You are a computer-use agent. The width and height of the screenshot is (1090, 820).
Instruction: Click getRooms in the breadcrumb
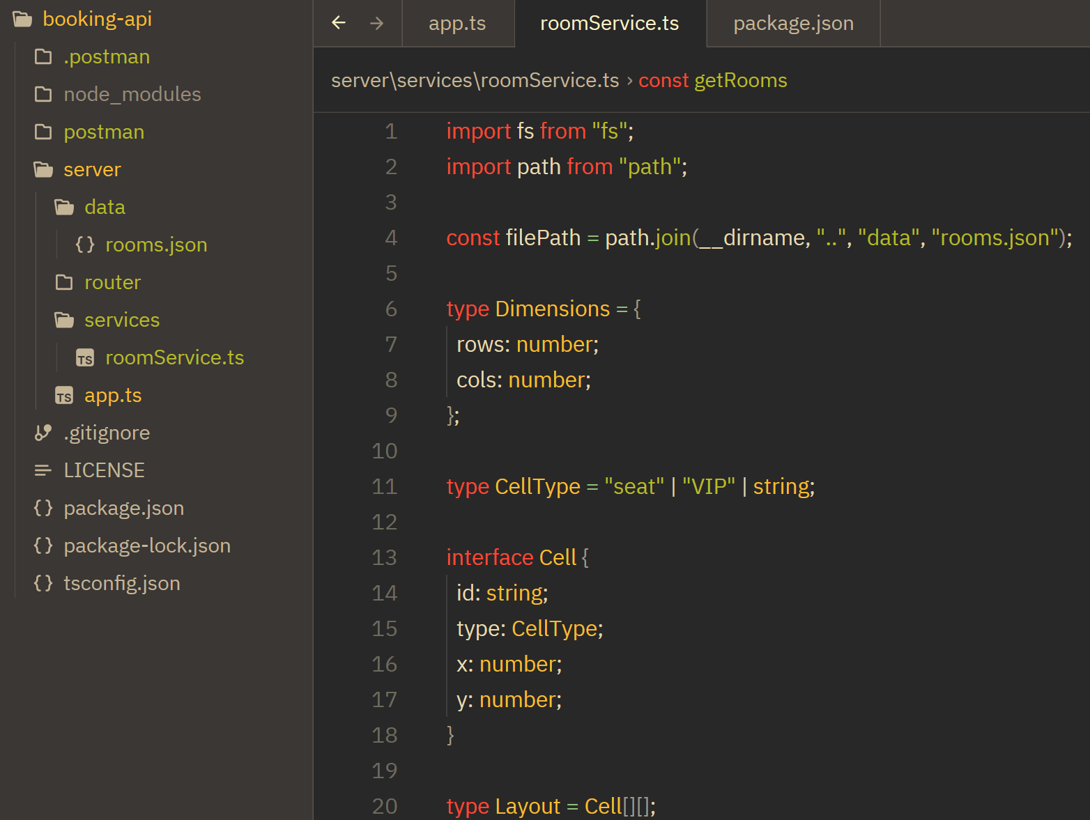tap(740, 80)
